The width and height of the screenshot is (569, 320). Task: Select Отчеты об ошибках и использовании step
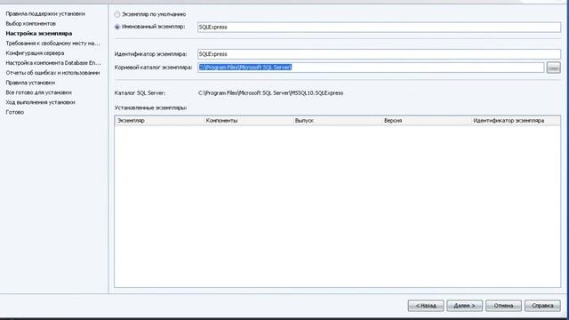pos(52,73)
